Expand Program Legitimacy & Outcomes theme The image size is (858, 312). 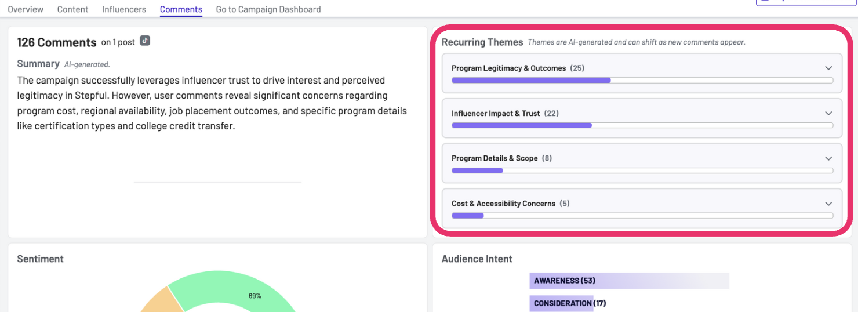tap(828, 68)
